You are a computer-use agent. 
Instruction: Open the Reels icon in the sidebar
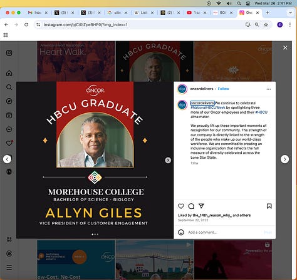9,115
